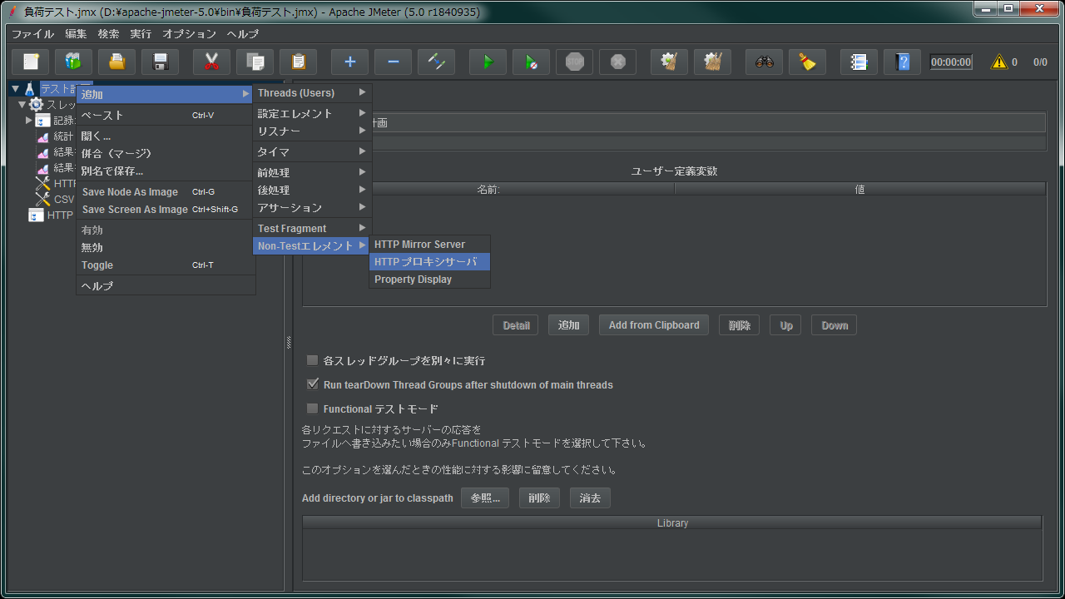Disable Run tearDown Thread Groups checkbox

(x=312, y=384)
